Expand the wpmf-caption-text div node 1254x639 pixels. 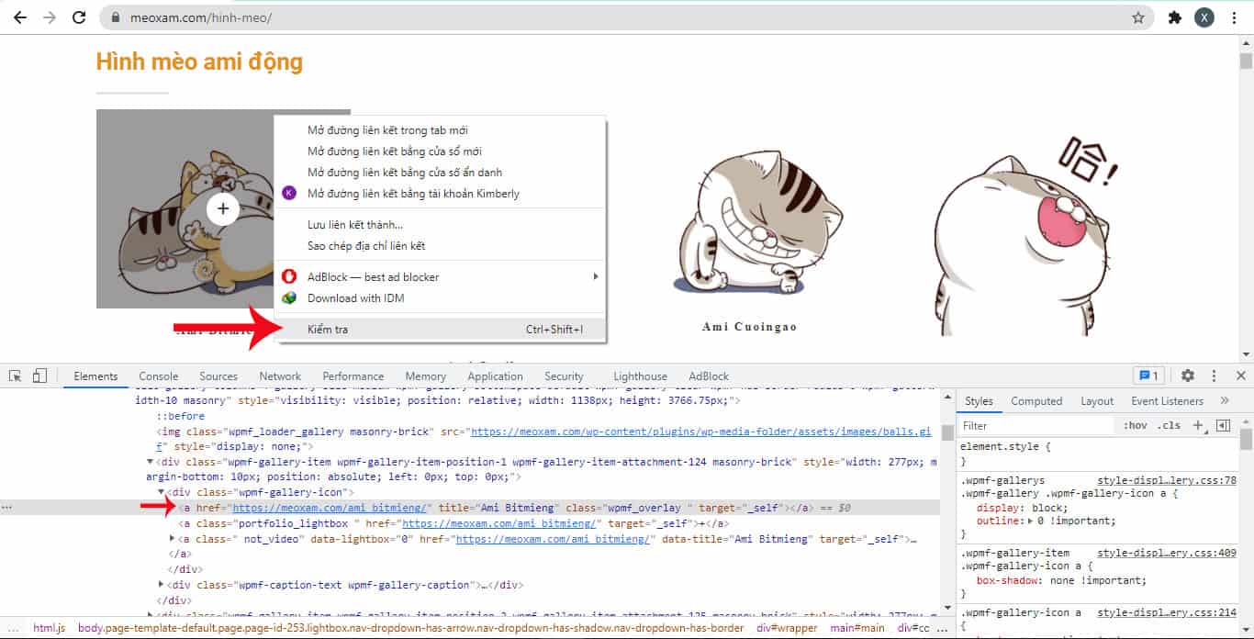click(162, 585)
